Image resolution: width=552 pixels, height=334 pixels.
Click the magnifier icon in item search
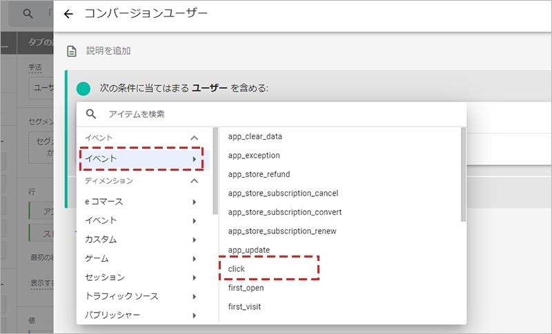[90, 114]
